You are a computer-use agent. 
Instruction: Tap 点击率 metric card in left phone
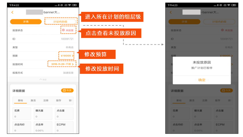point(43,127)
